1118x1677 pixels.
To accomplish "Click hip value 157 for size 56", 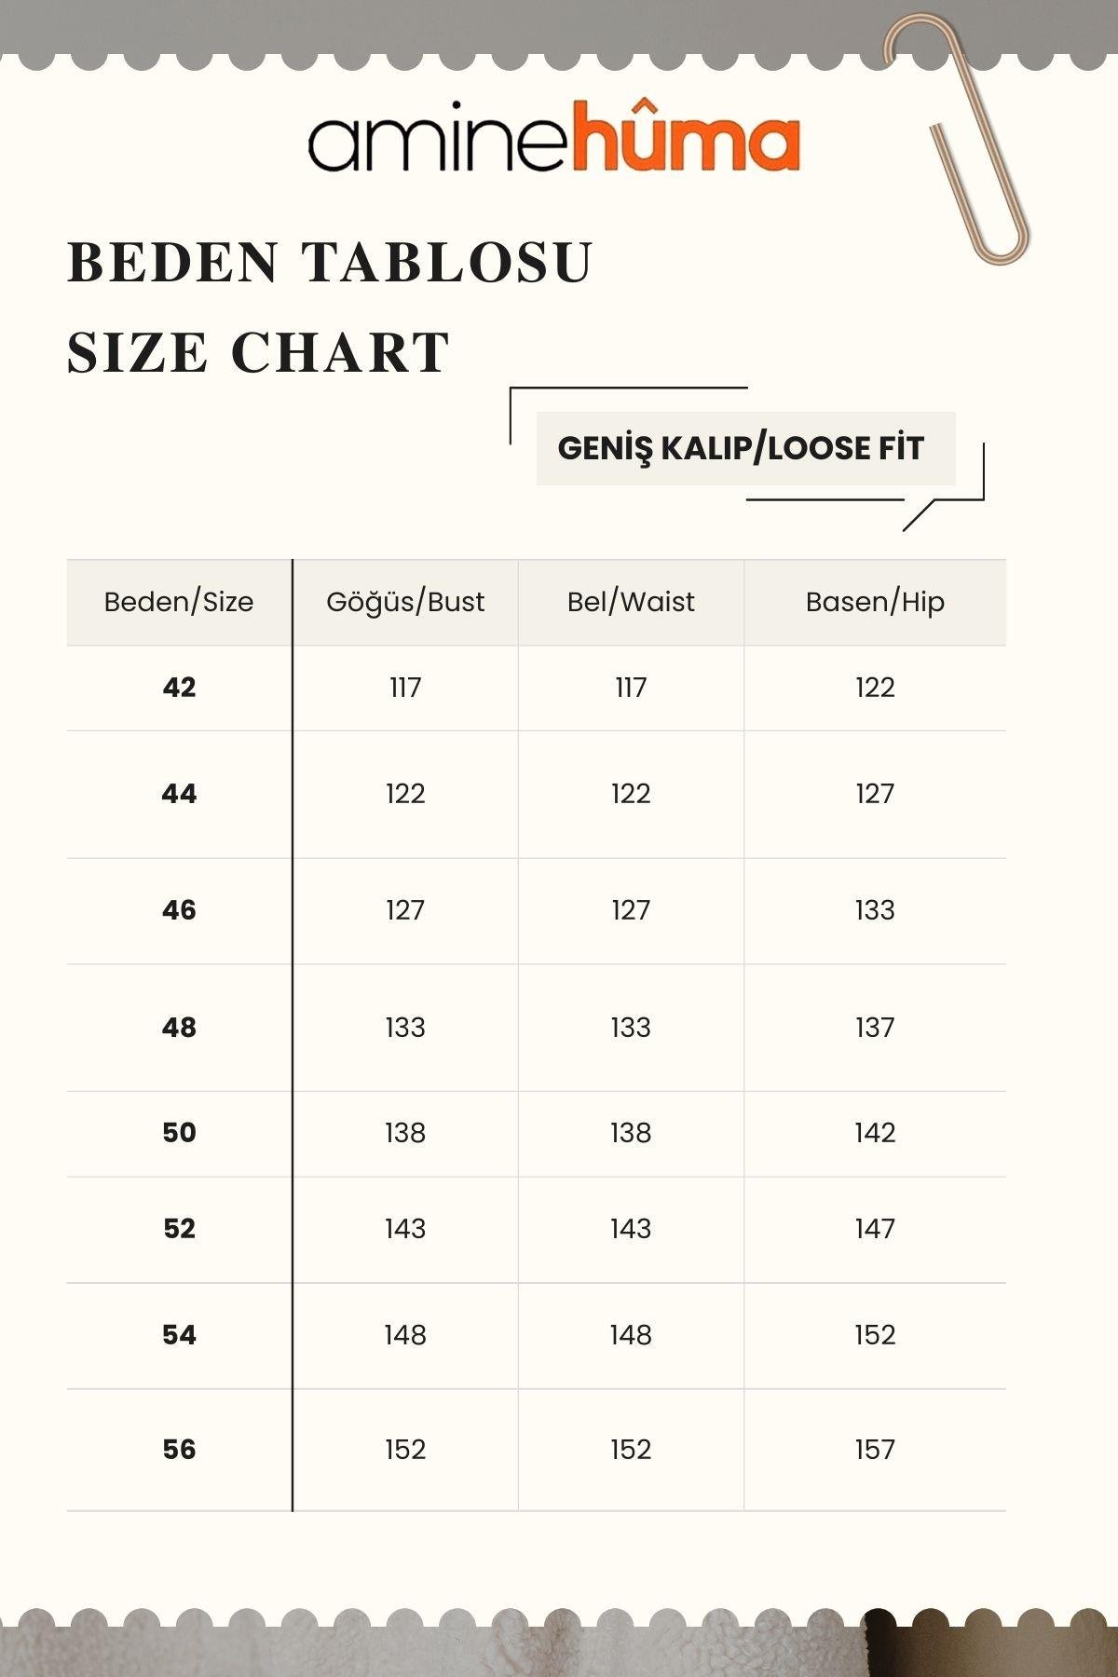I will click(875, 1450).
